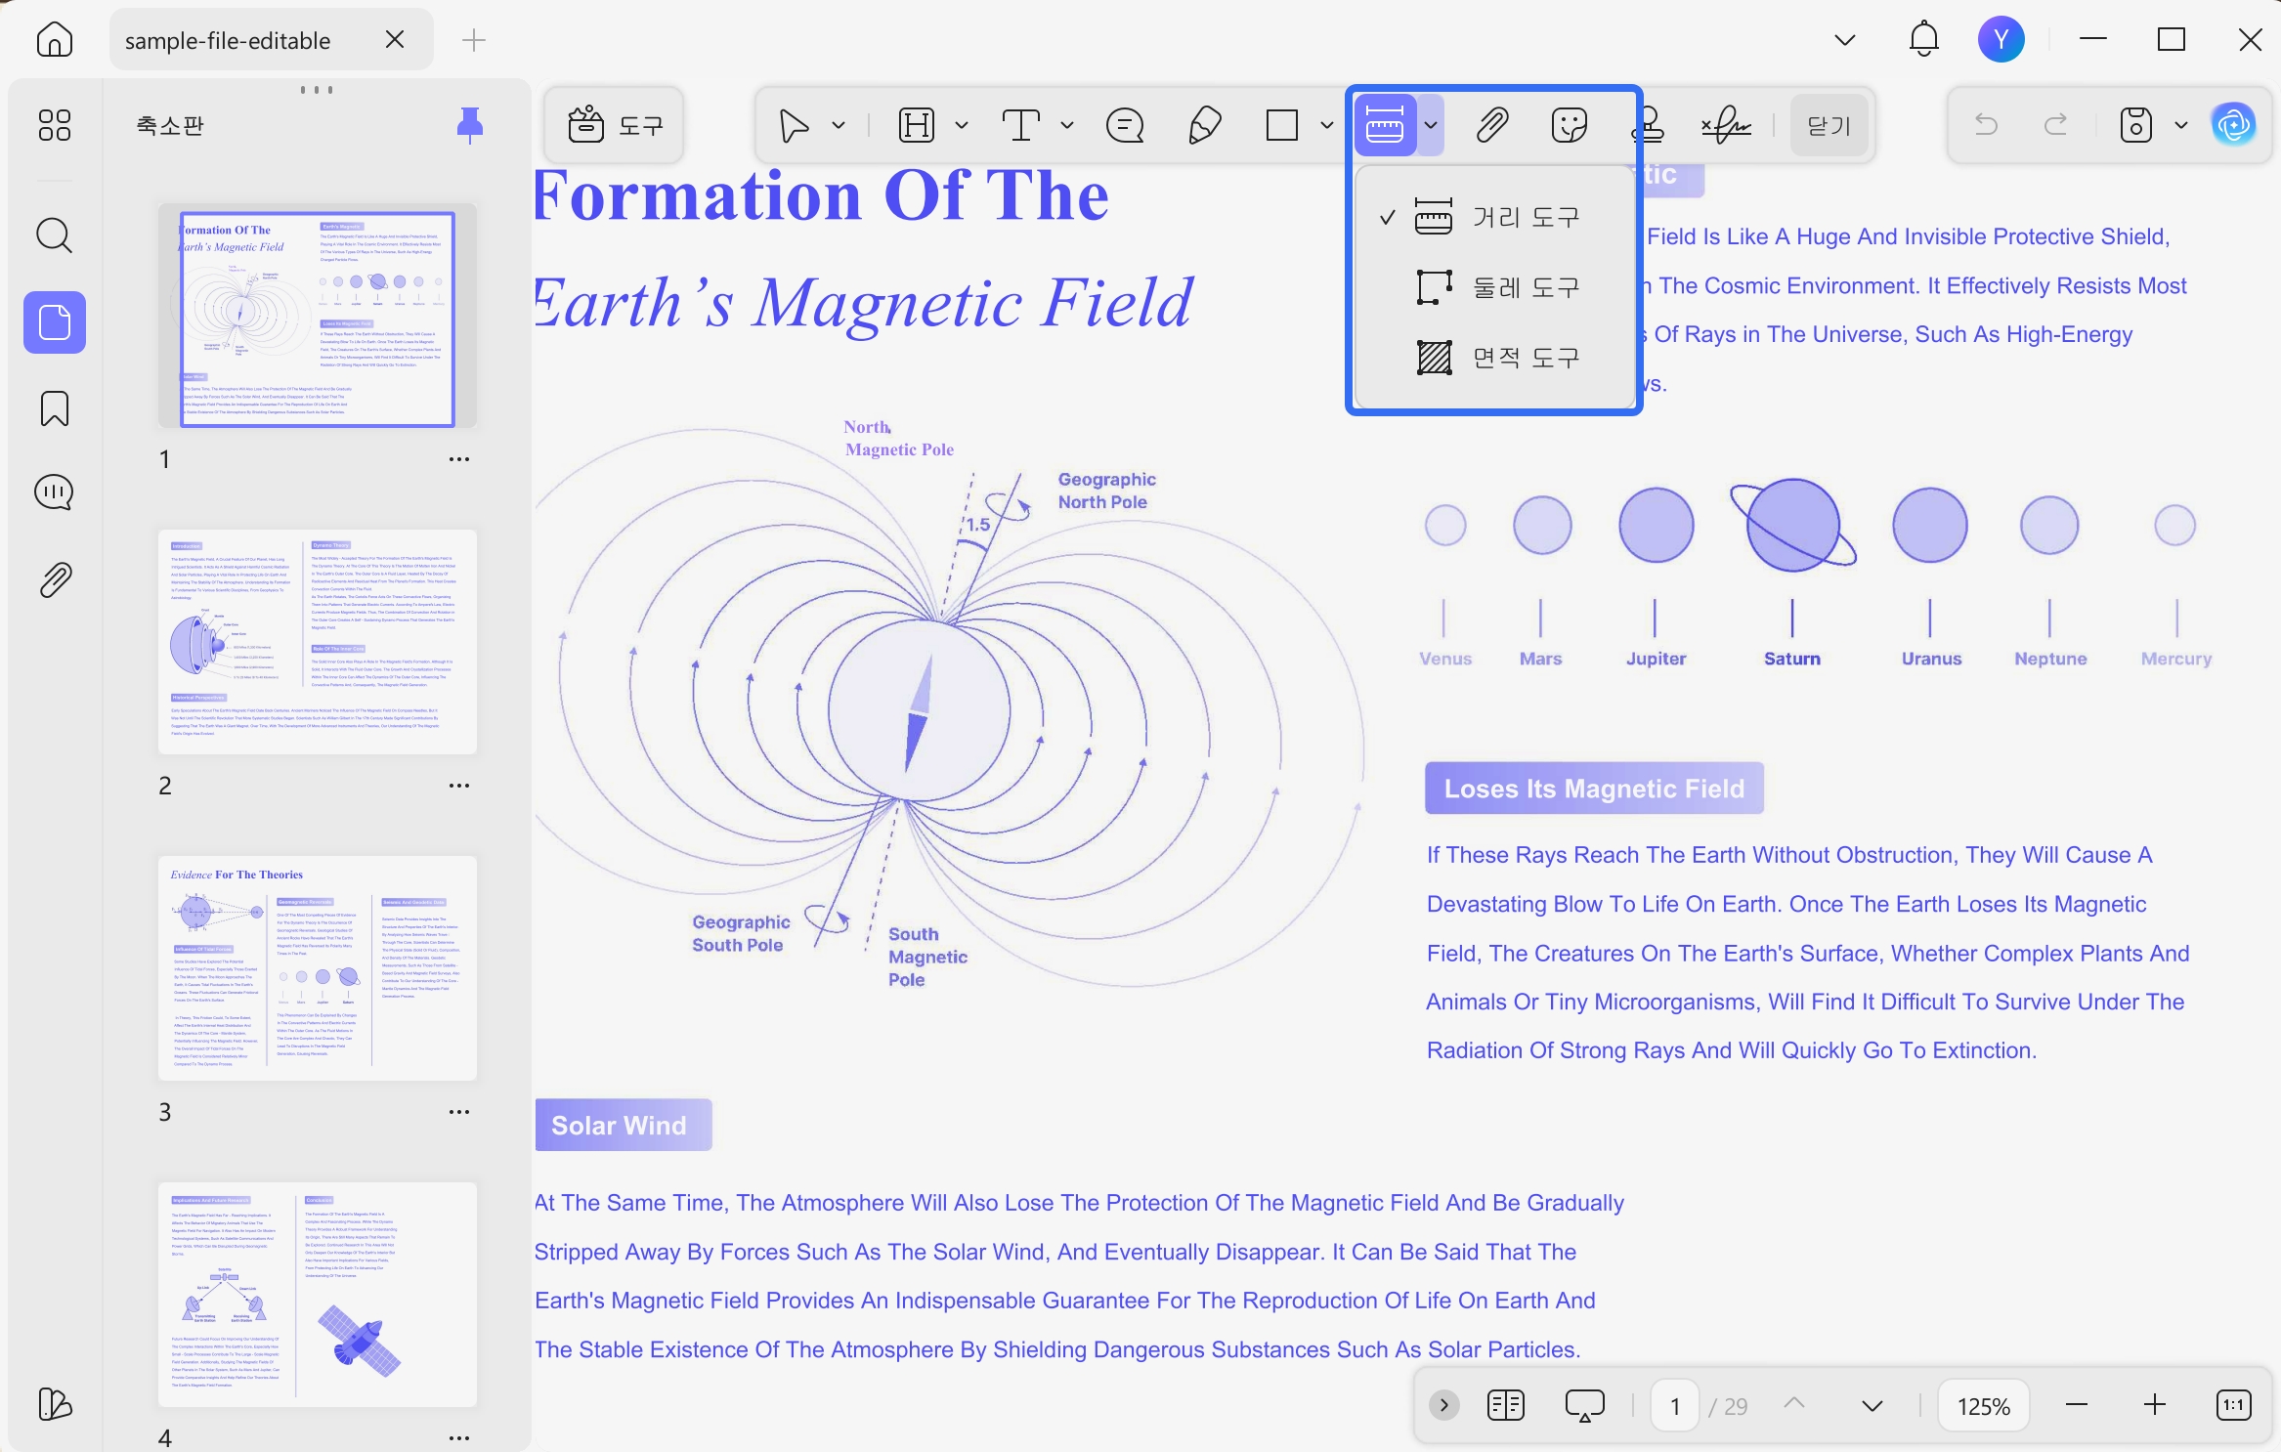This screenshot has width=2281, height=1452.
Task: Open the notifications bell
Action: tap(1924, 39)
